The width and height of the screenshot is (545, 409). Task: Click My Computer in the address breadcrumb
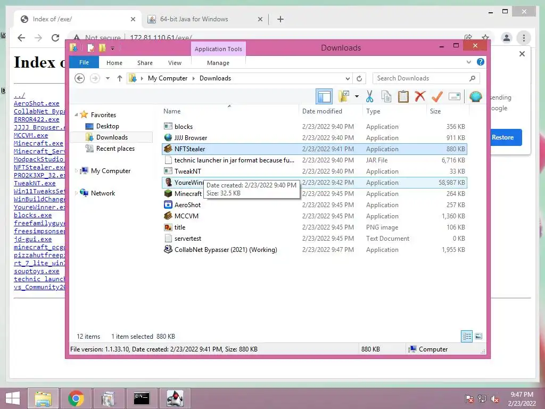(x=168, y=78)
